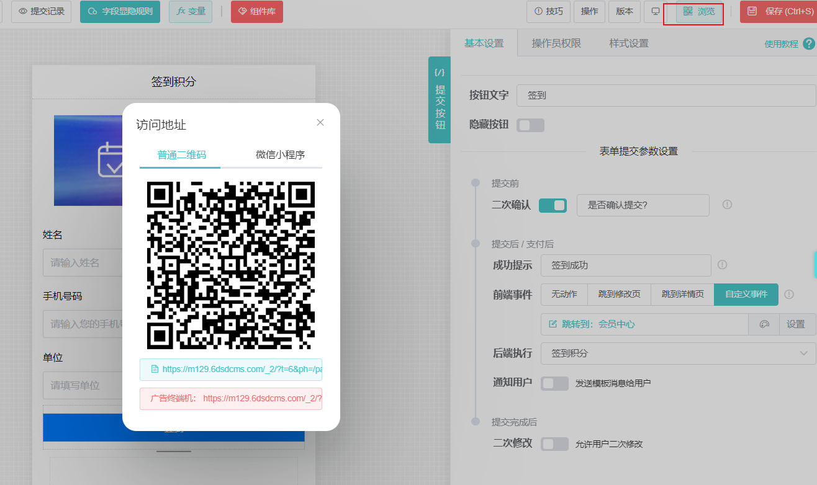
Task: Click the calendar check-in banner image
Action: click(88, 161)
